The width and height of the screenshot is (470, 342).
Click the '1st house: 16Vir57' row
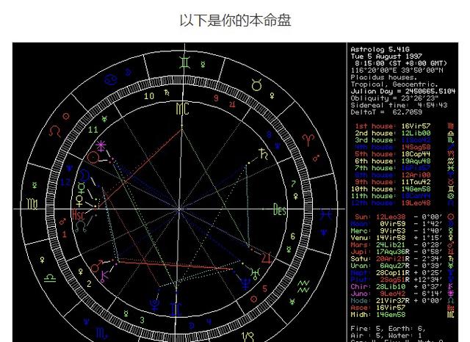(404, 126)
